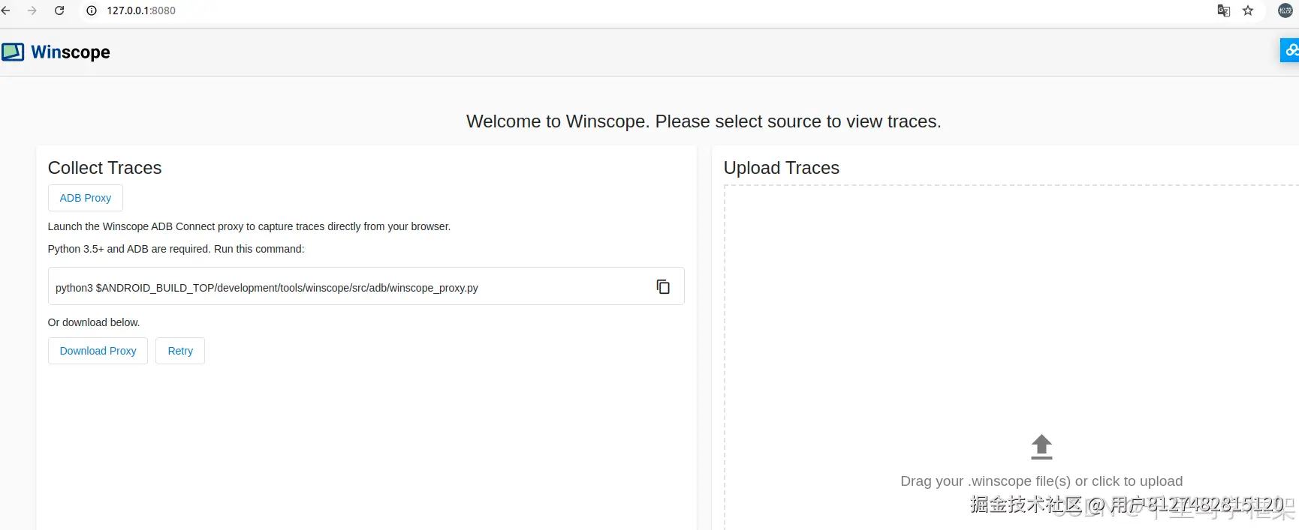Click the browser forward arrow
1299x530 pixels.
coord(32,10)
